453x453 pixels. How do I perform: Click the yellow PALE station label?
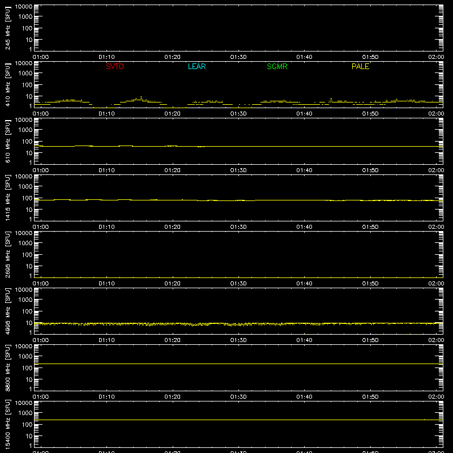pyautogui.click(x=360, y=66)
